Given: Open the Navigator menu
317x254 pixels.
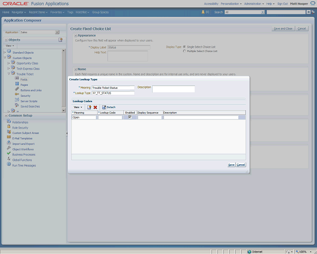Looking at the screenshot, I should (19, 12).
